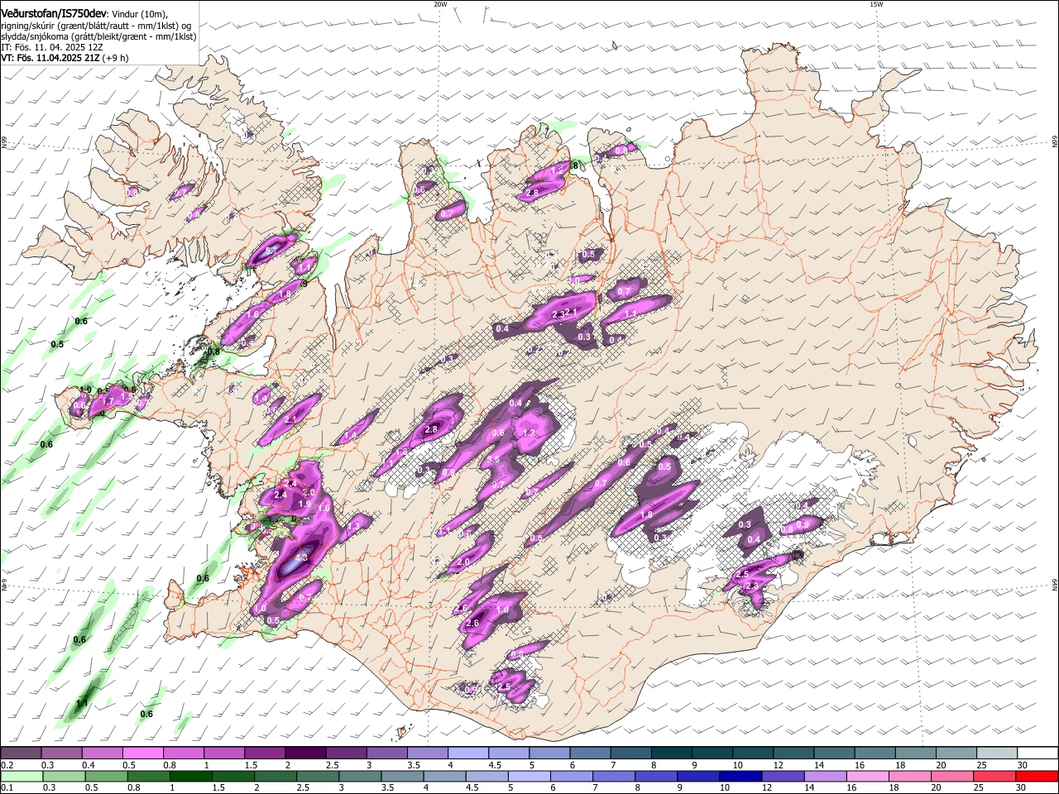Click the 4.3 snowfall value on the map

(301, 557)
